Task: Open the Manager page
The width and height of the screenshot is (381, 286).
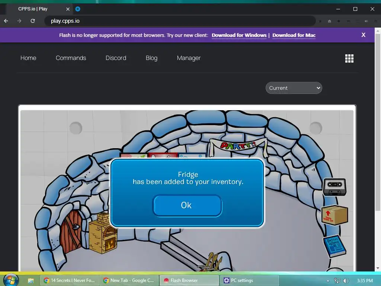Action: click(x=189, y=58)
